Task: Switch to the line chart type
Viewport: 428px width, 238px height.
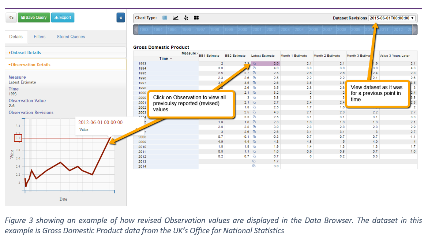Action: (x=176, y=18)
